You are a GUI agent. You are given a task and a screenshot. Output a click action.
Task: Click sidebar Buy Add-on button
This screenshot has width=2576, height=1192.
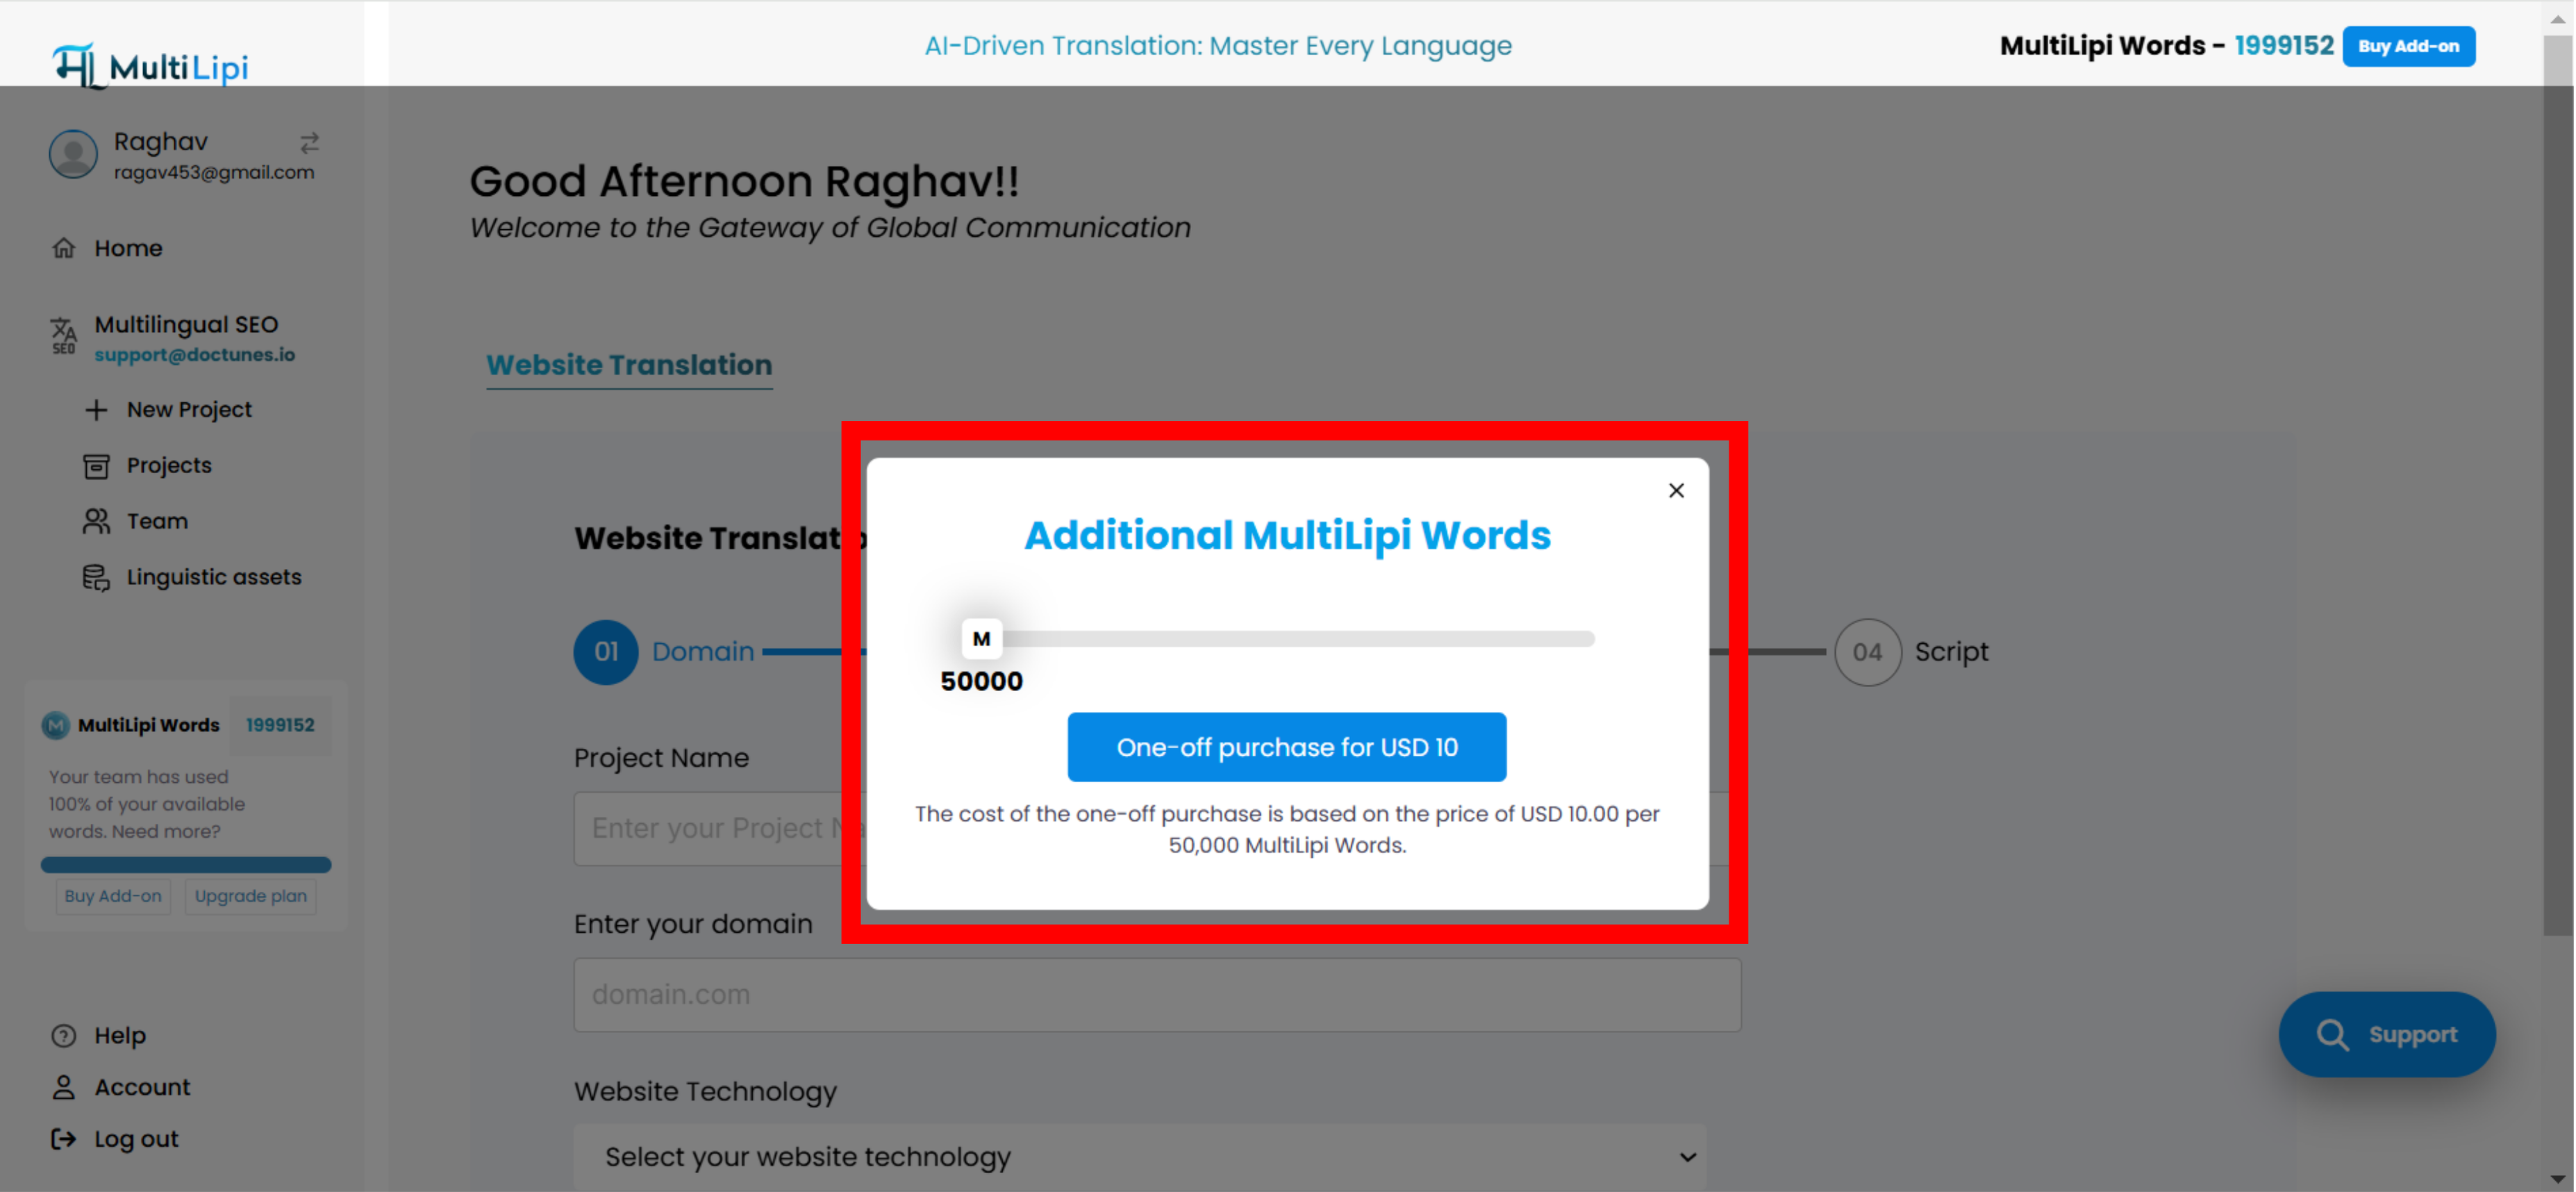coord(113,896)
